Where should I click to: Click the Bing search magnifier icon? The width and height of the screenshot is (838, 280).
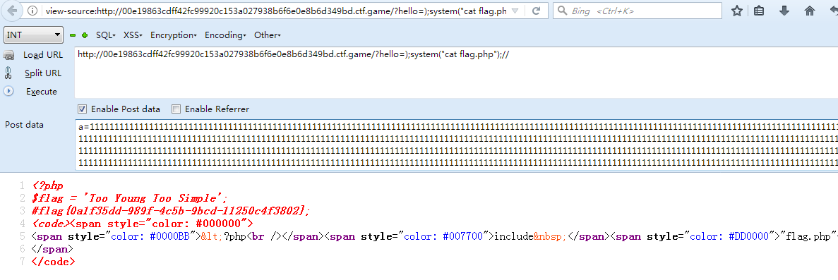click(562, 11)
